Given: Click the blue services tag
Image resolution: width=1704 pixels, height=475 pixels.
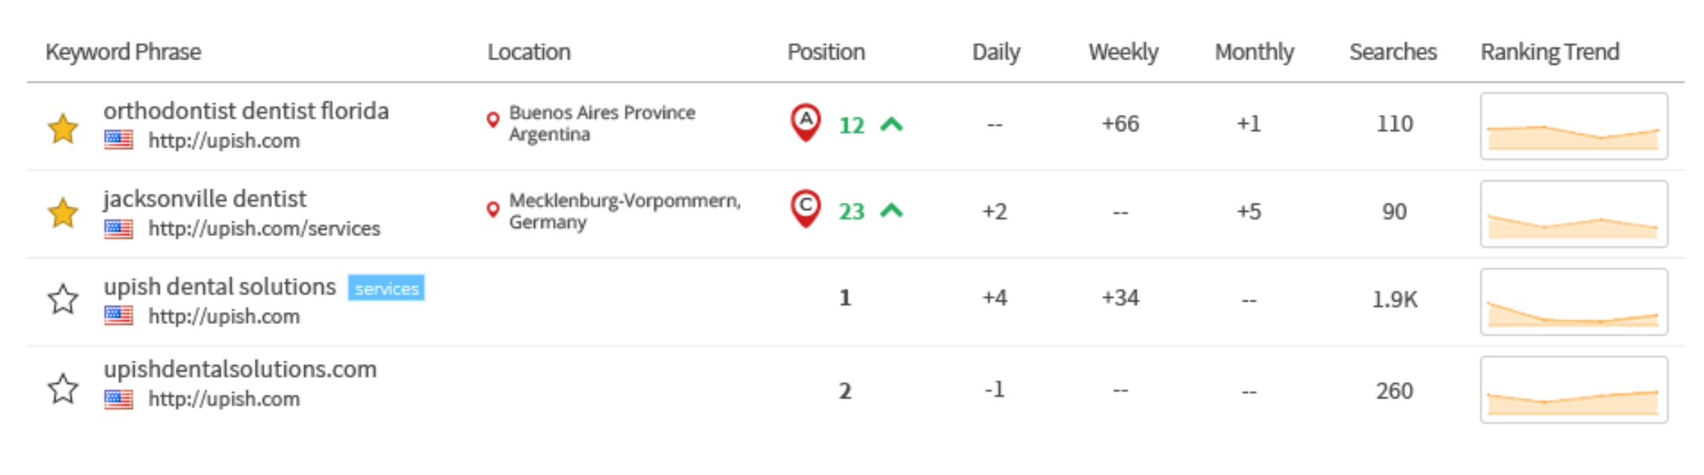Looking at the screenshot, I should point(386,288).
